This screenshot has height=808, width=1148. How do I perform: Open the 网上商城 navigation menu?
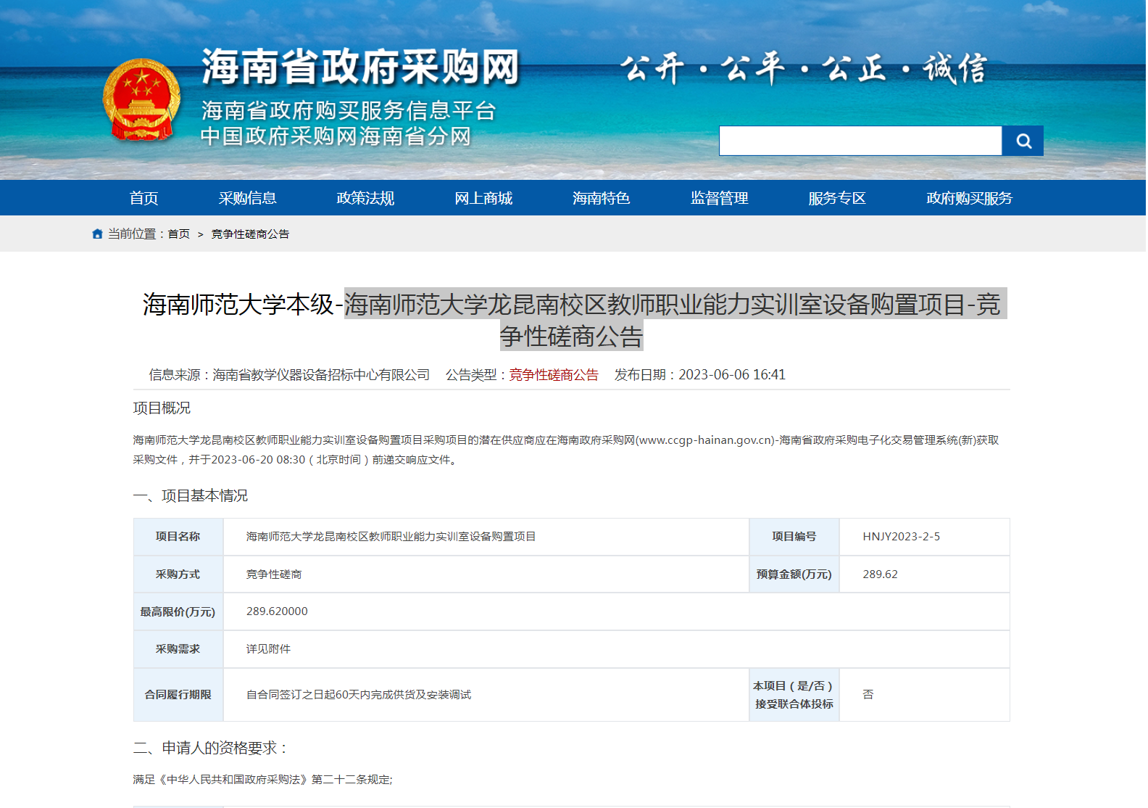pyautogui.click(x=483, y=198)
